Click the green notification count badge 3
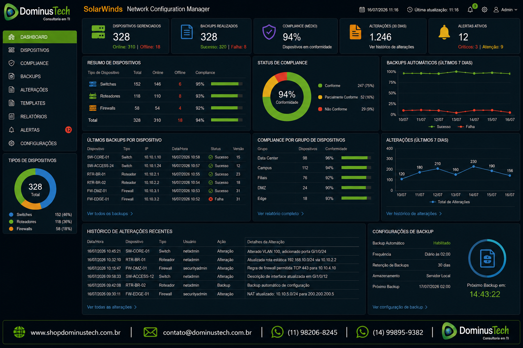The width and height of the screenshot is (523, 348). click(x=475, y=6)
